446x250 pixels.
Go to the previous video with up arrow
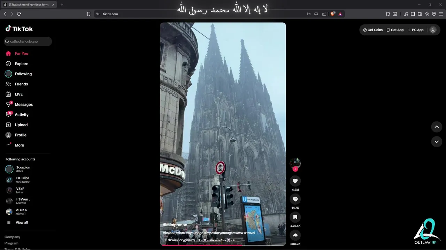tap(437, 127)
